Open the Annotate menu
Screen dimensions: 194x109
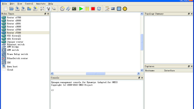coord(41,4)
